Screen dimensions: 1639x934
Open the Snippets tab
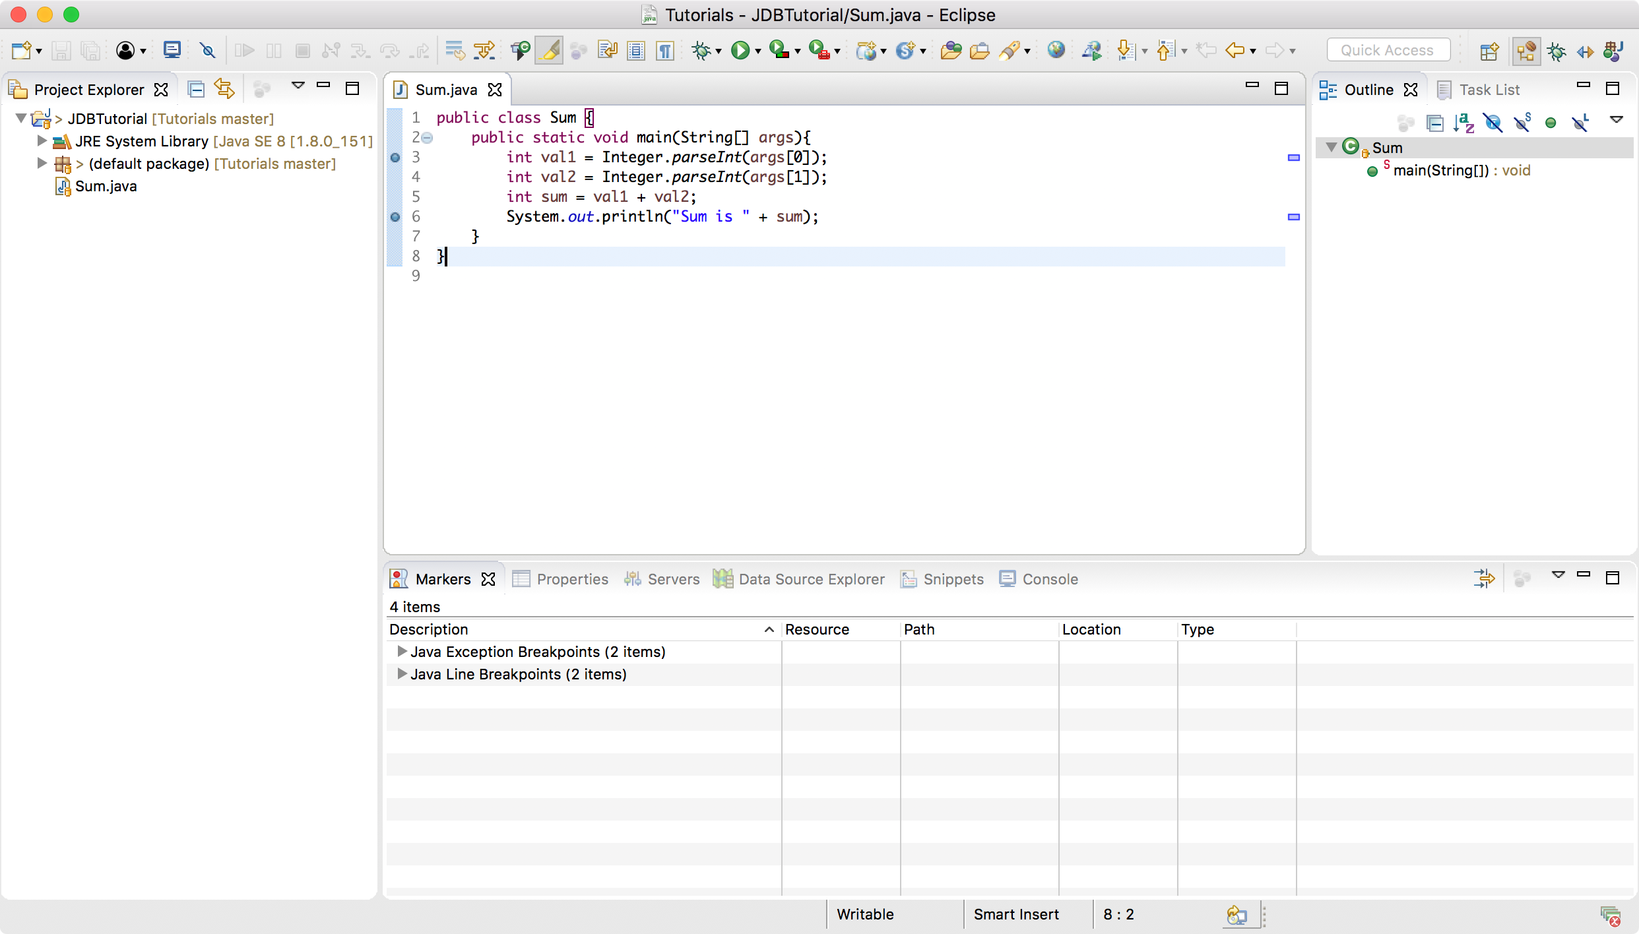(942, 579)
